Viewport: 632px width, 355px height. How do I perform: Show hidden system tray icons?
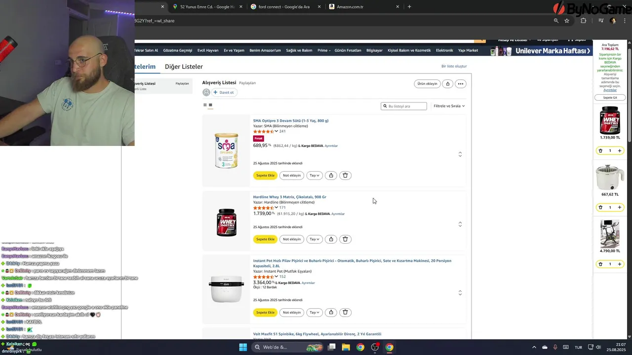[x=533, y=347]
